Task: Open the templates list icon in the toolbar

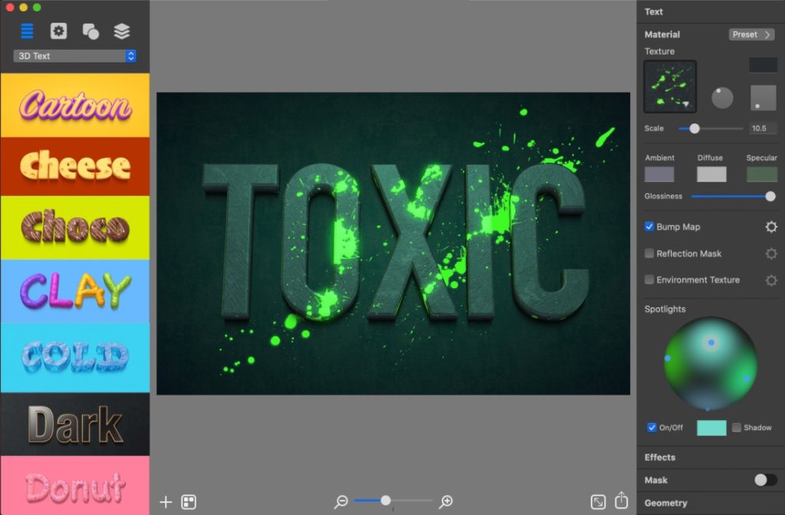Action: (x=28, y=31)
